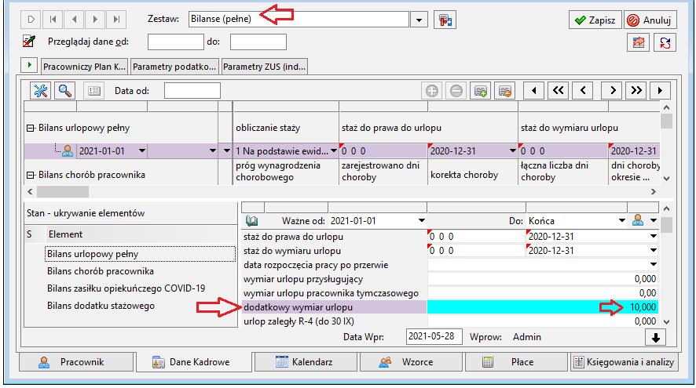The height and width of the screenshot is (388, 696).
Task: Select Bilans zasiłku opiekuńczego COVID-19
Action: pos(126,288)
